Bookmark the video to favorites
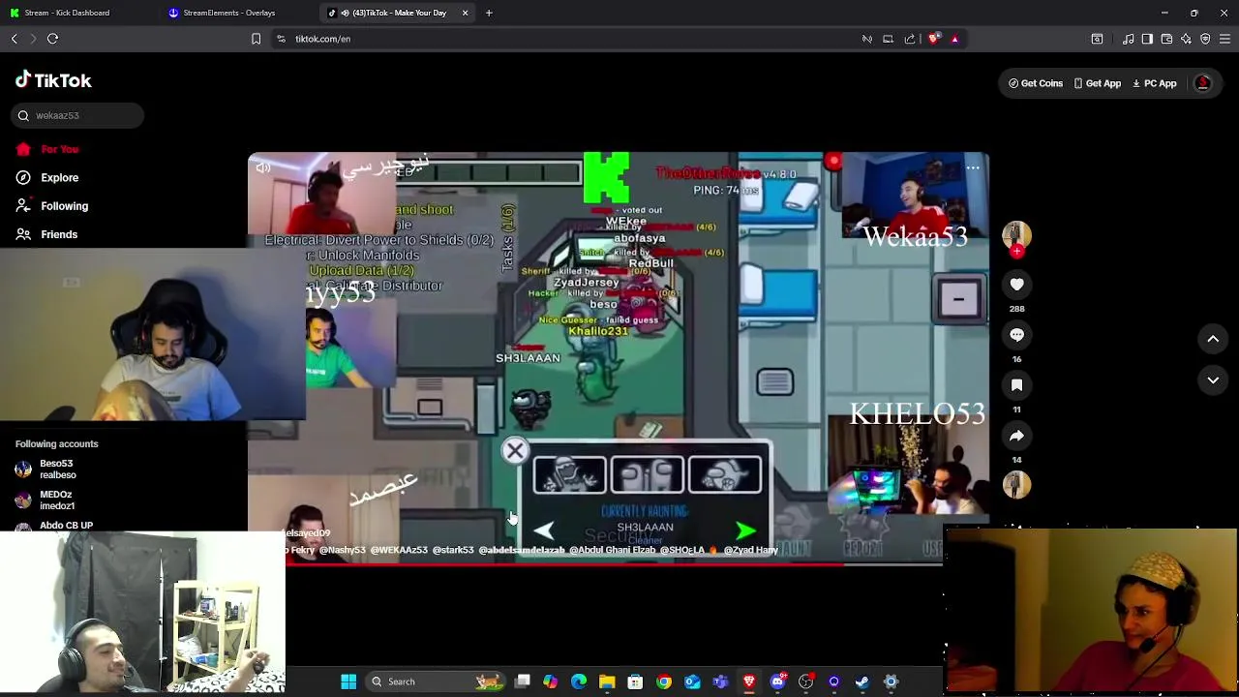The height and width of the screenshot is (697, 1239). 1016,385
